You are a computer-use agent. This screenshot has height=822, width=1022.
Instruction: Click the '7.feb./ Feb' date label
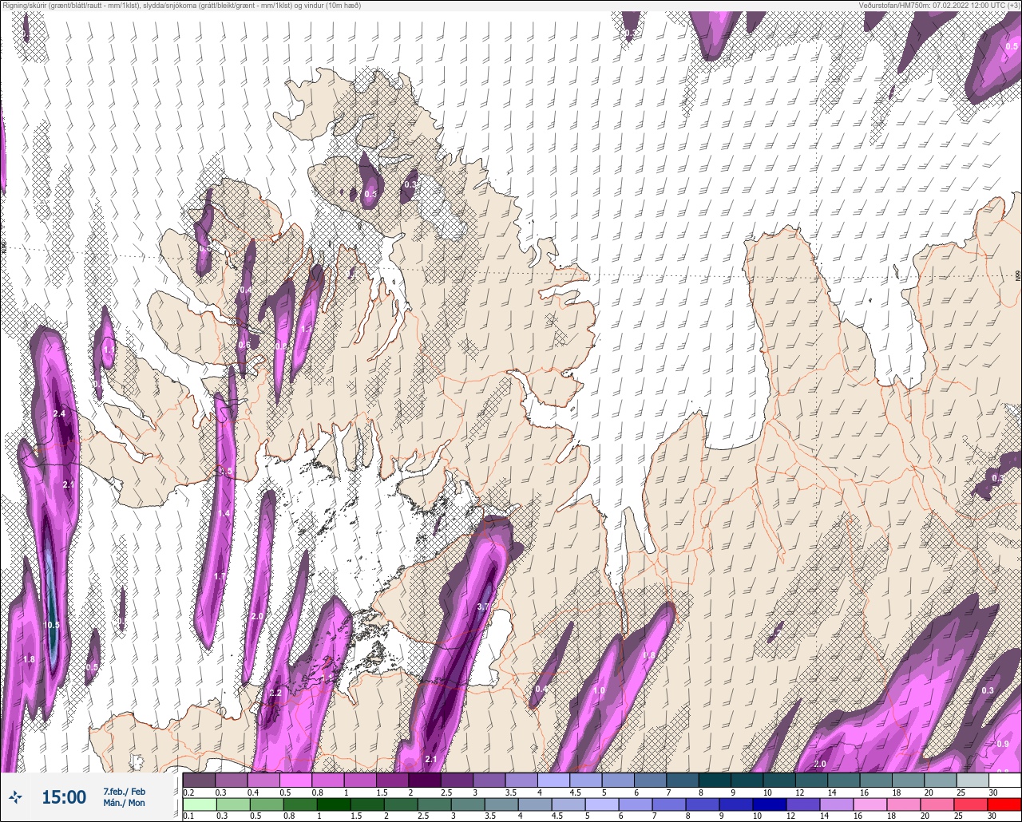124,791
